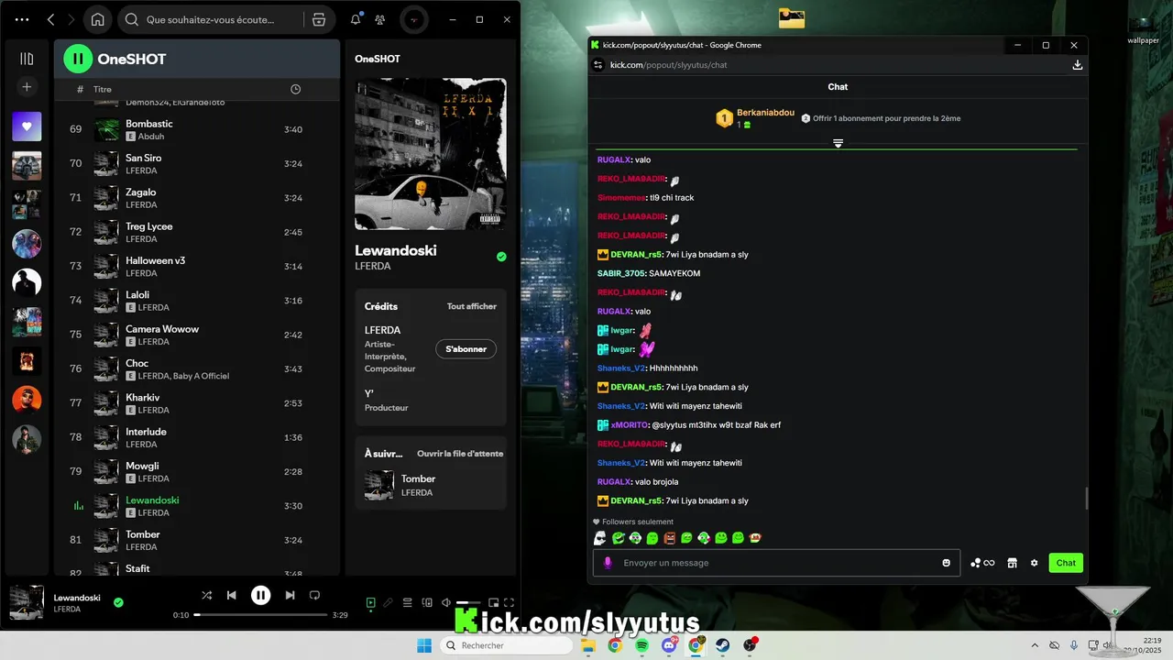Open Windows Start menu

[424, 645]
